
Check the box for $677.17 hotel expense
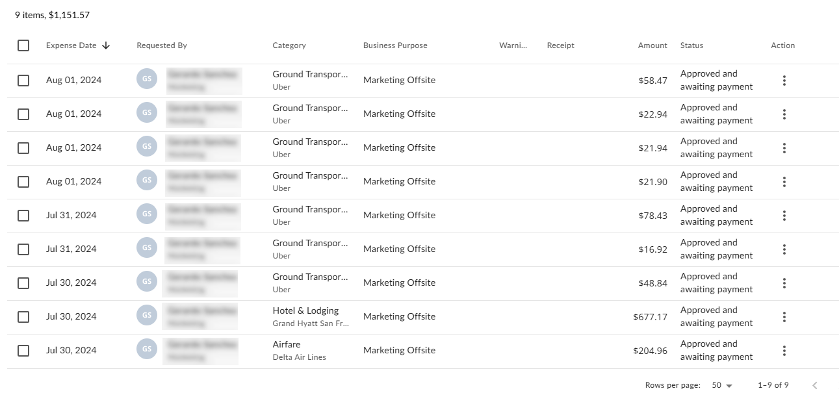[x=23, y=317]
